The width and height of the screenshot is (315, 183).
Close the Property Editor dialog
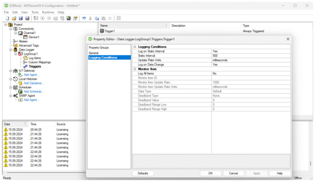288,39
